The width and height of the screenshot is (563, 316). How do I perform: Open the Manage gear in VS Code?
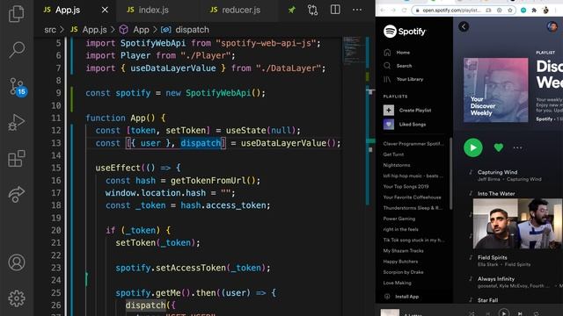pyautogui.click(x=17, y=298)
